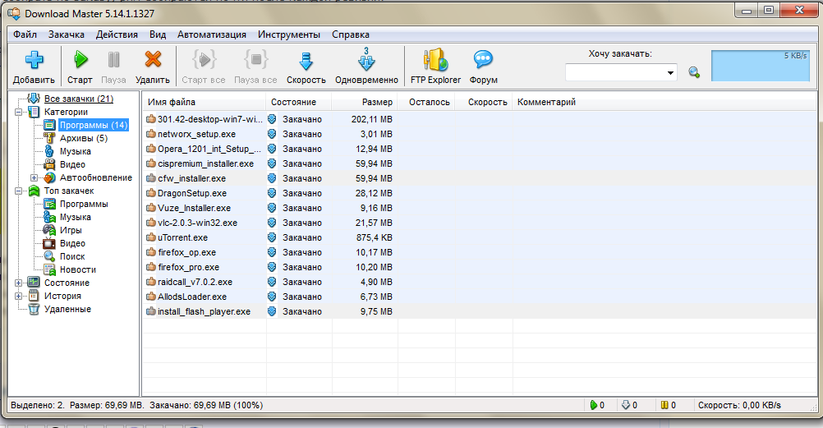
Task: Start downloads with the green Старт icon
Action: (x=80, y=59)
